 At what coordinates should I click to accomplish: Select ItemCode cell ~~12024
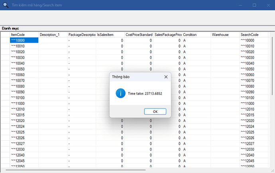[24, 126]
